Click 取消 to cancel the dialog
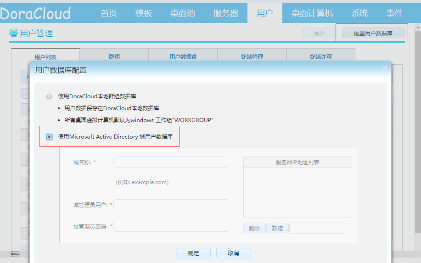Viewport: 421px width, 263px height. [x=234, y=253]
